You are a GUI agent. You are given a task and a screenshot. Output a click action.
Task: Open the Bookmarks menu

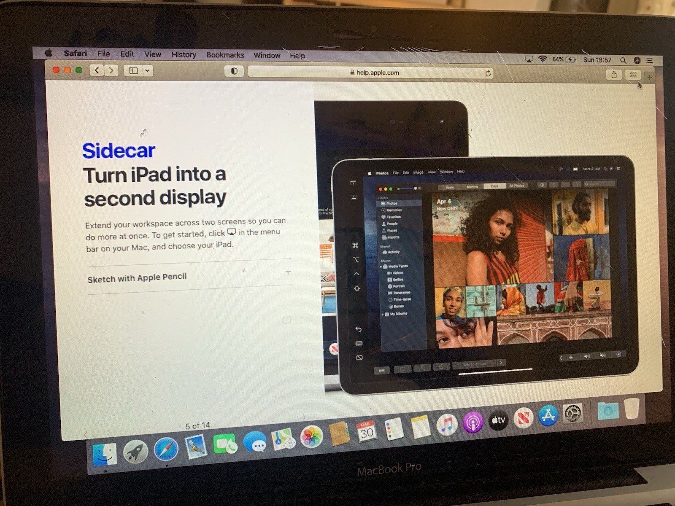coord(225,55)
